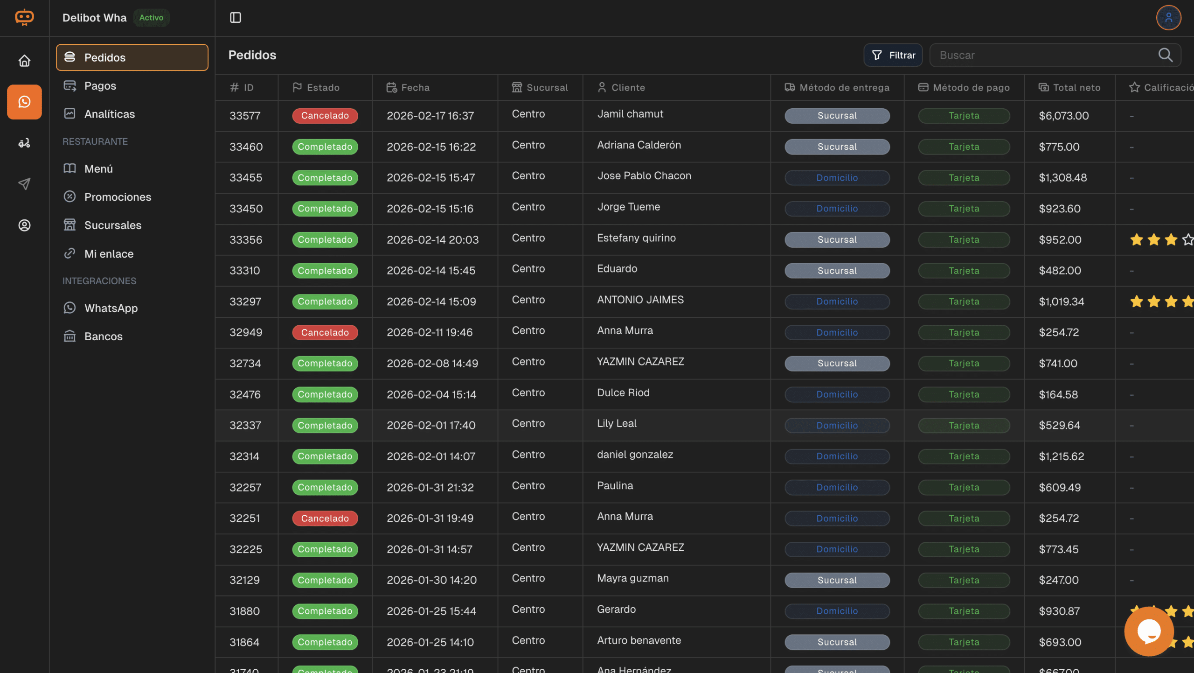Open the paper plane send icon

click(x=24, y=184)
